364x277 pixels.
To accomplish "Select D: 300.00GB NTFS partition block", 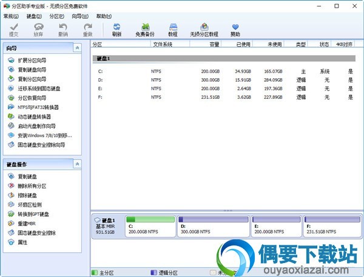I will pyautogui.click(x=214, y=226).
